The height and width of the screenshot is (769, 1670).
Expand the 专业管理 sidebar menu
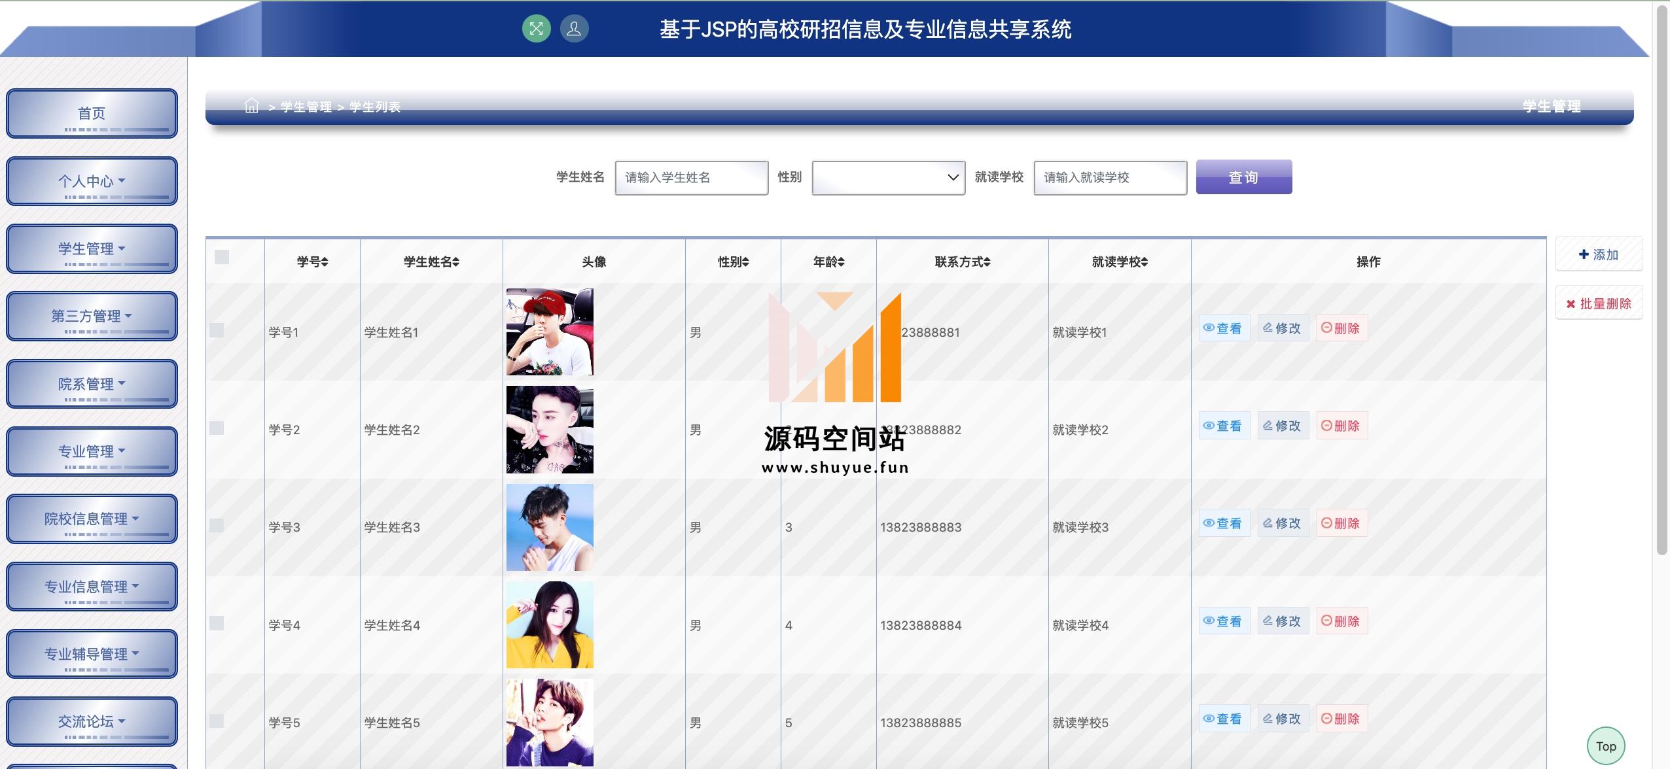coord(92,451)
